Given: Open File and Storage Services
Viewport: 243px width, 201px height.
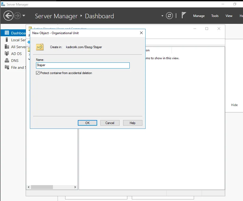Looking at the screenshot, I should (13, 67).
